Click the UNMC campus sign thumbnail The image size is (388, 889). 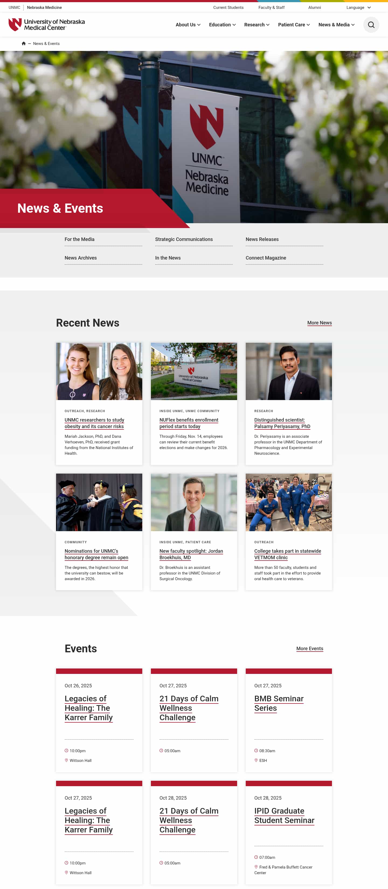pos(194,371)
